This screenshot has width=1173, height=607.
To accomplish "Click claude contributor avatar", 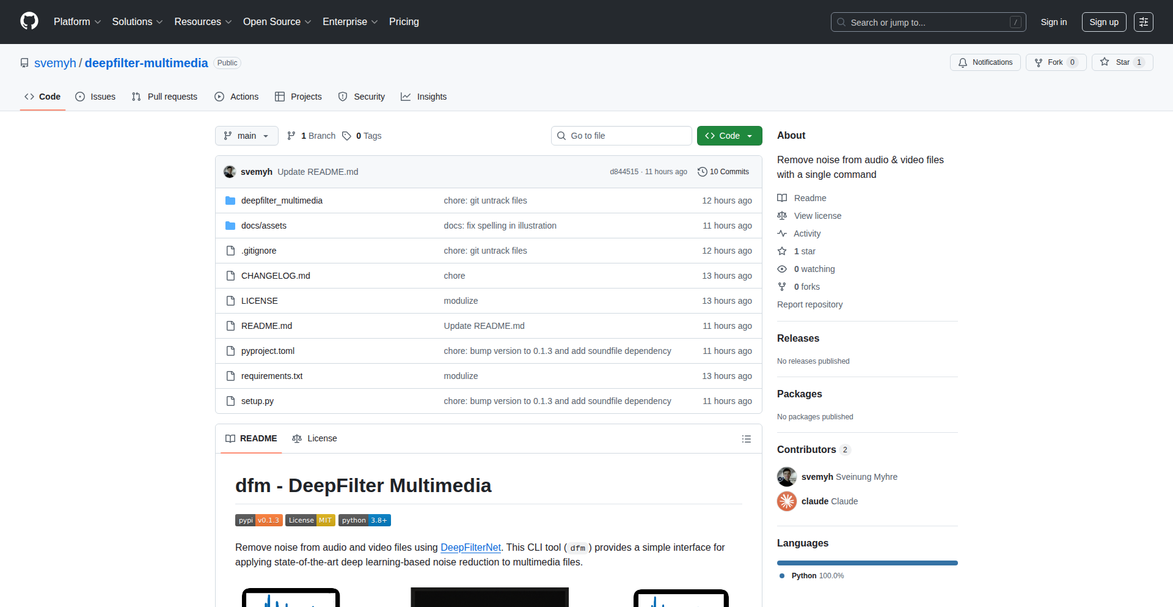I will pos(787,501).
